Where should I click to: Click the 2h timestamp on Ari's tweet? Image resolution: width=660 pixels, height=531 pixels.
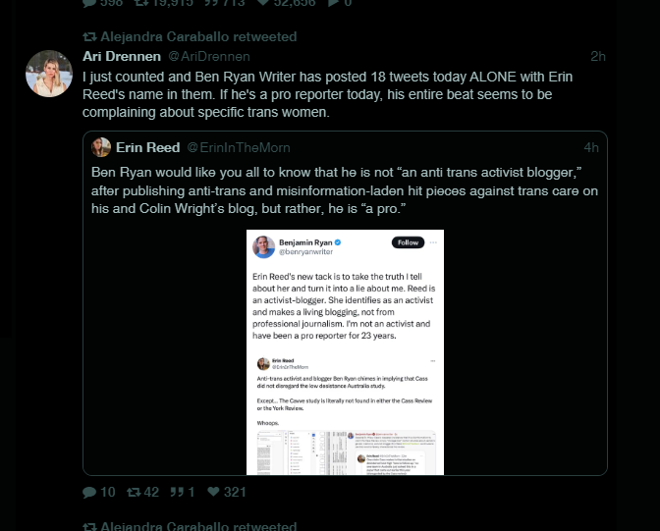click(x=597, y=57)
